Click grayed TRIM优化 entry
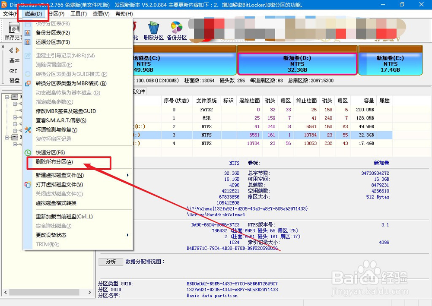The height and width of the screenshot is (306, 432). 48,244
